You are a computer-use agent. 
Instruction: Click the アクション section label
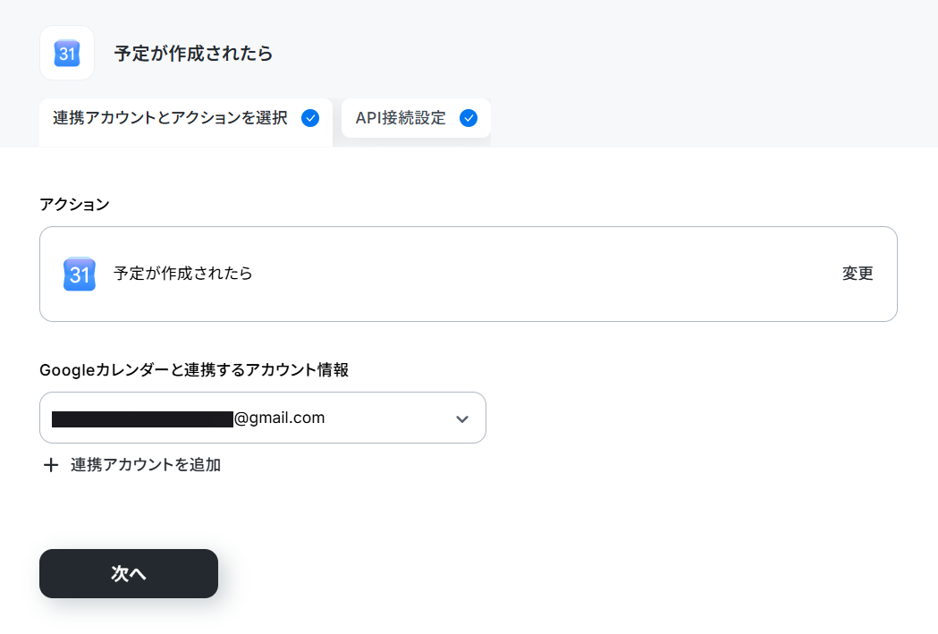coord(74,204)
